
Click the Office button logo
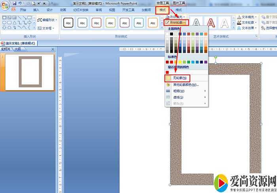[x=5, y=5]
